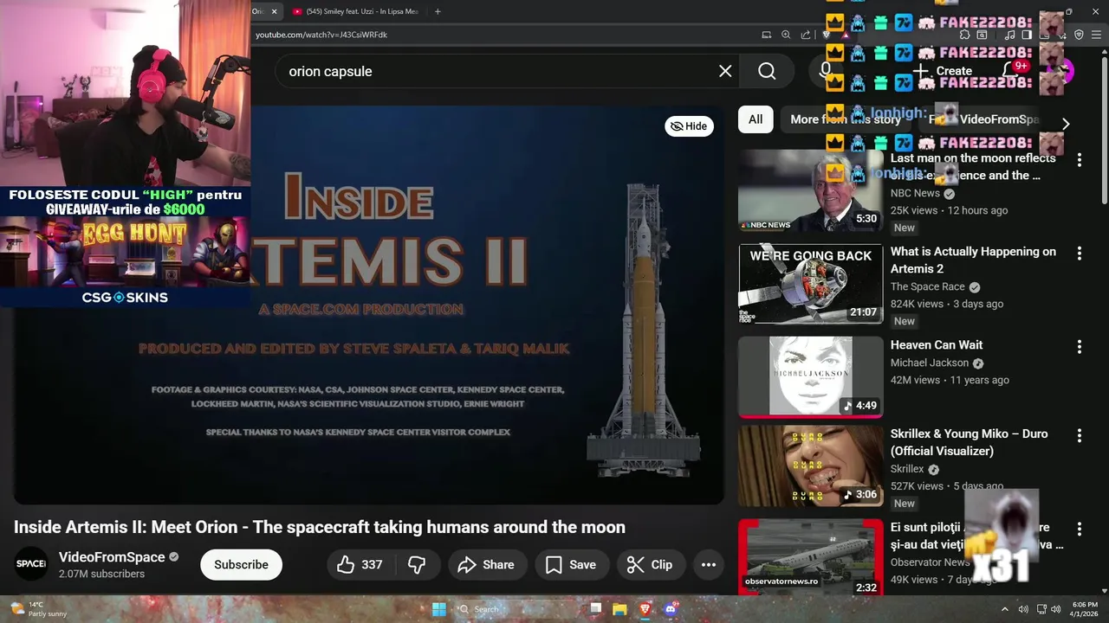Image resolution: width=1109 pixels, height=623 pixels.
Task: Open options for Observator News video
Action: [x=1079, y=529]
